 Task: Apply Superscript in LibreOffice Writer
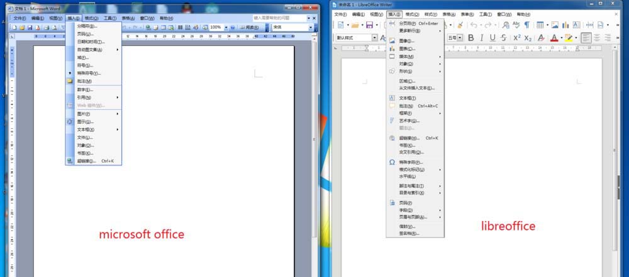click(x=517, y=38)
